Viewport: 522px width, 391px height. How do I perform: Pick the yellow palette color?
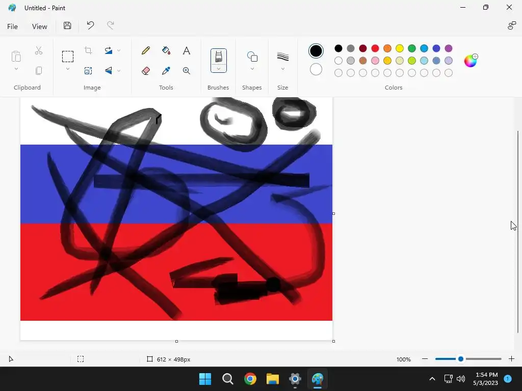(400, 48)
